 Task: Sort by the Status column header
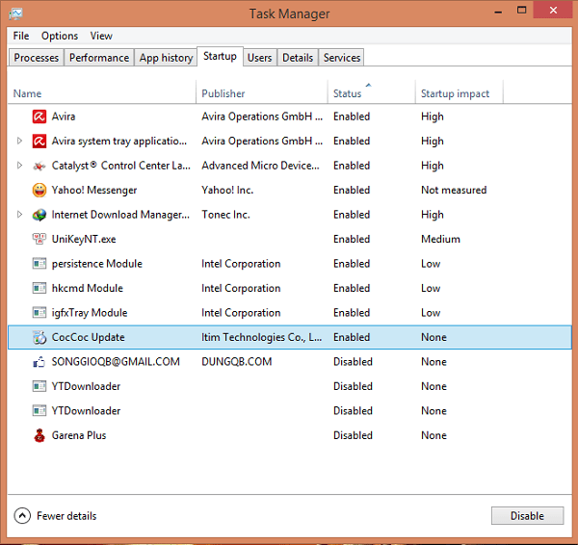coord(372,93)
